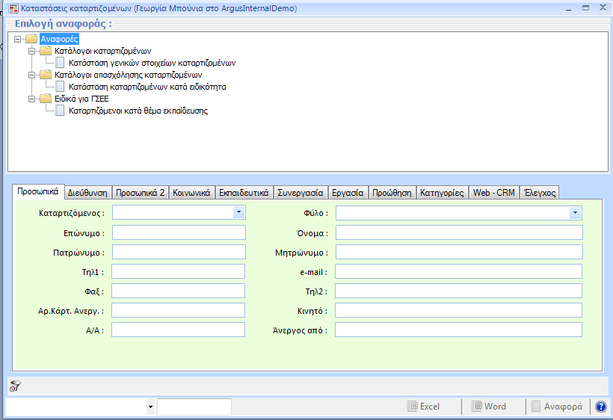Click the Επώνυμο text field

click(179, 232)
